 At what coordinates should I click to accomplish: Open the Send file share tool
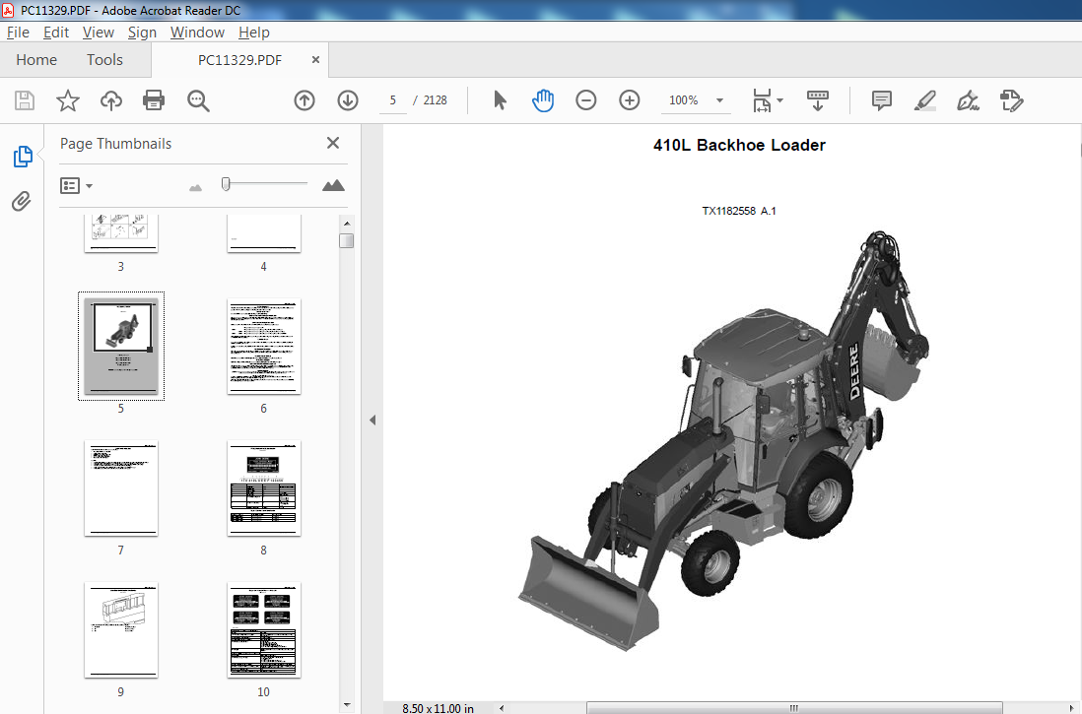(1012, 100)
